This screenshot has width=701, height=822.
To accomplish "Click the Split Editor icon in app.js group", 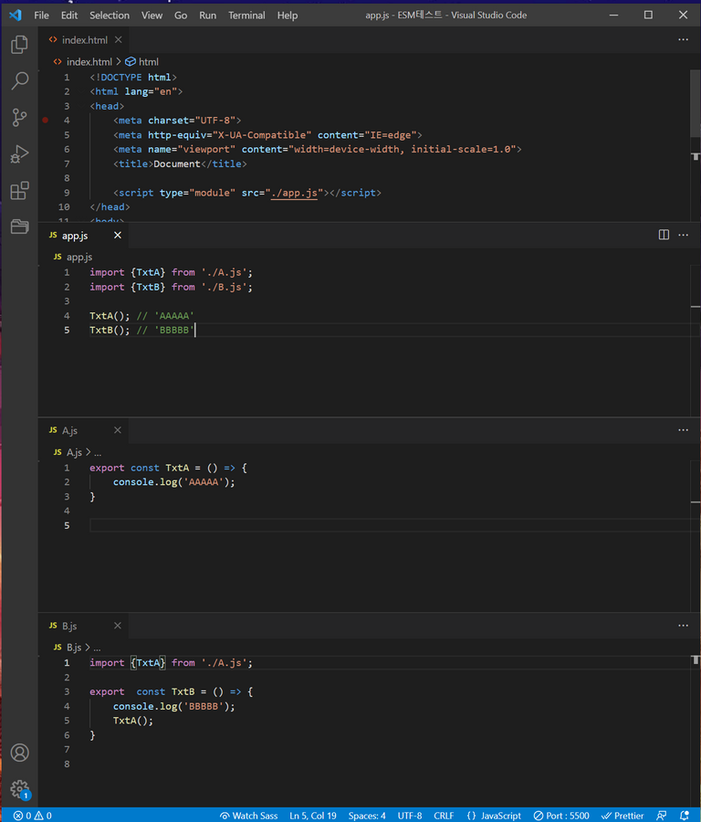I will click(x=664, y=235).
